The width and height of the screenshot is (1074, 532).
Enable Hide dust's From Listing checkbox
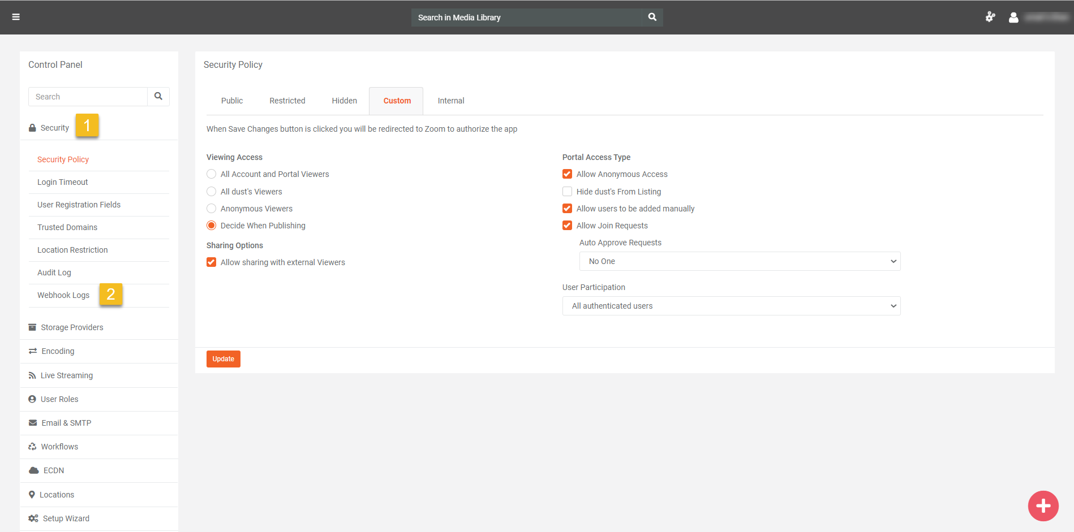click(x=567, y=192)
